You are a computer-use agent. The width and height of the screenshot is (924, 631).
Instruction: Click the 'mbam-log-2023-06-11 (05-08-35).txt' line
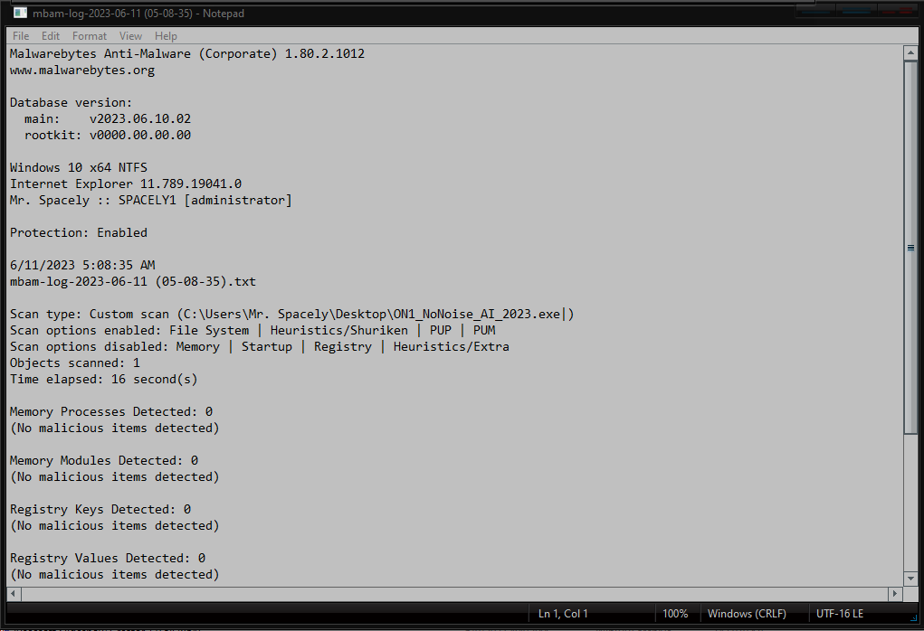[133, 281]
